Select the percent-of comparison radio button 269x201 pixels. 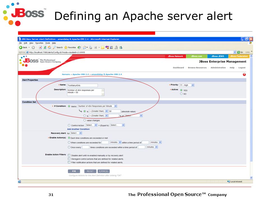85,116
